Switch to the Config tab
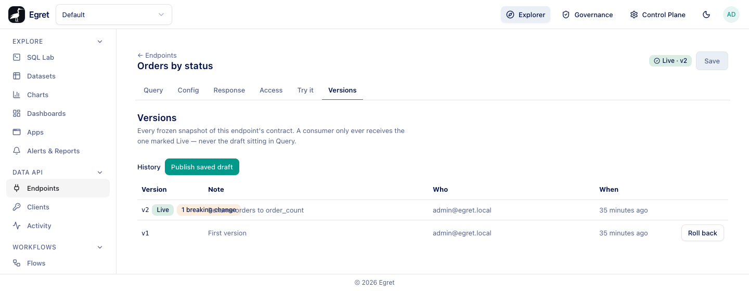The height and width of the screenshot is (291, 749). (x=188, y=90)
